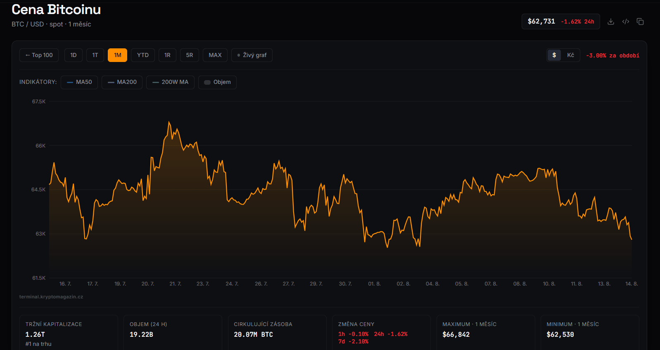Viewport: 660px width, 350px height.
Task: Download the Bitcoin chart image
Action: pyautogui.click(x=611, y=21)
